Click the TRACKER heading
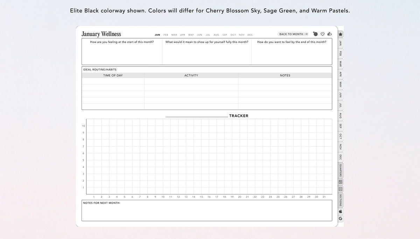 click(x=239, y=116)
